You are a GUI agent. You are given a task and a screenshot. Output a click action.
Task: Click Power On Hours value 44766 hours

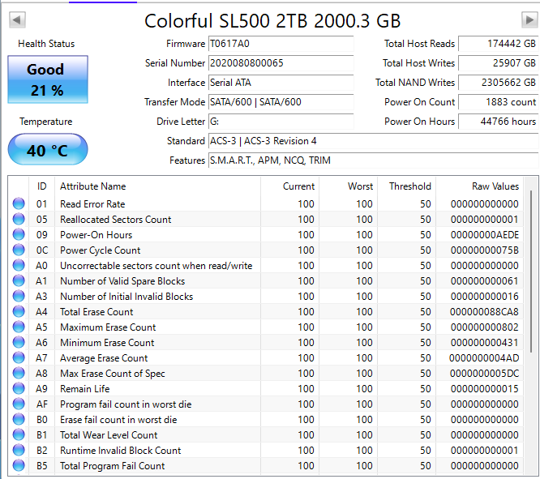(x=499, y=122)
